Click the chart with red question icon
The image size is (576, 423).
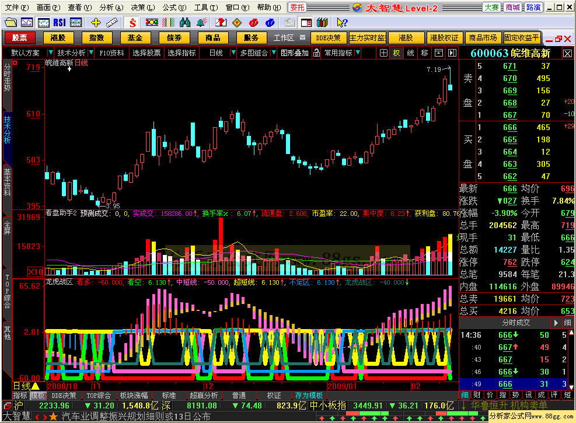[x=221, y=23]
